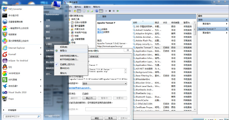This screenshot has height=120, width=229.
Task: Select 性能 tree node
Action: [76, 36]
